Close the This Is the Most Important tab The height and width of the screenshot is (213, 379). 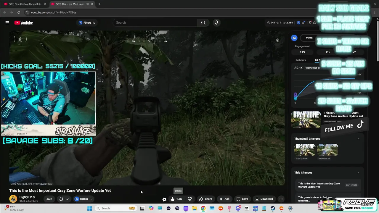tap(92, 4)
